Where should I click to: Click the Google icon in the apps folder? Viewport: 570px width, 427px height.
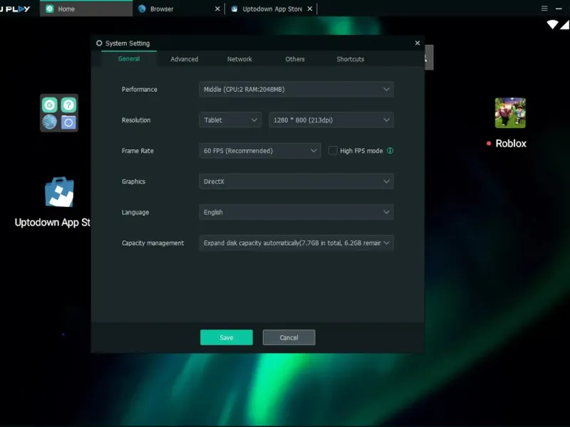[x=49, y=105]
